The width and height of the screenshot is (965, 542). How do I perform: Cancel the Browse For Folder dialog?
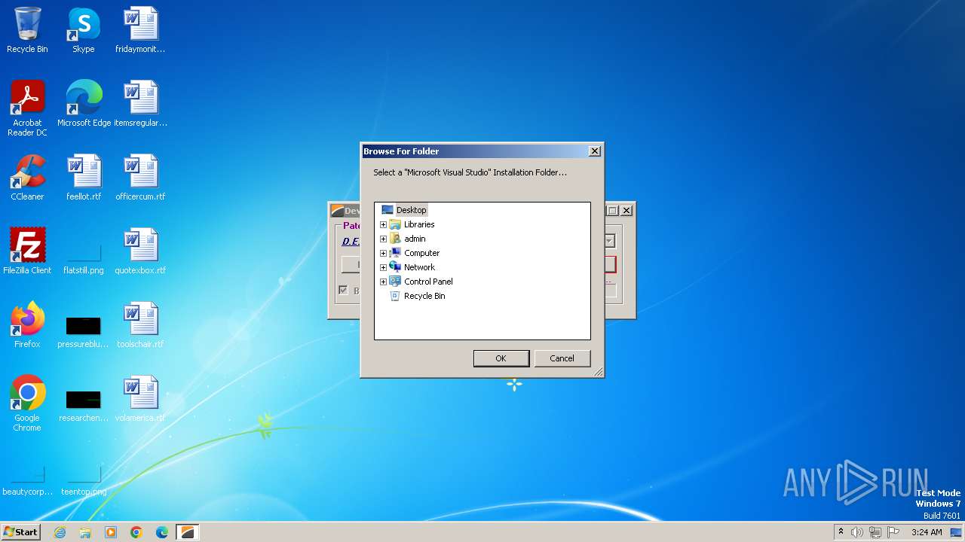[562, 358]
